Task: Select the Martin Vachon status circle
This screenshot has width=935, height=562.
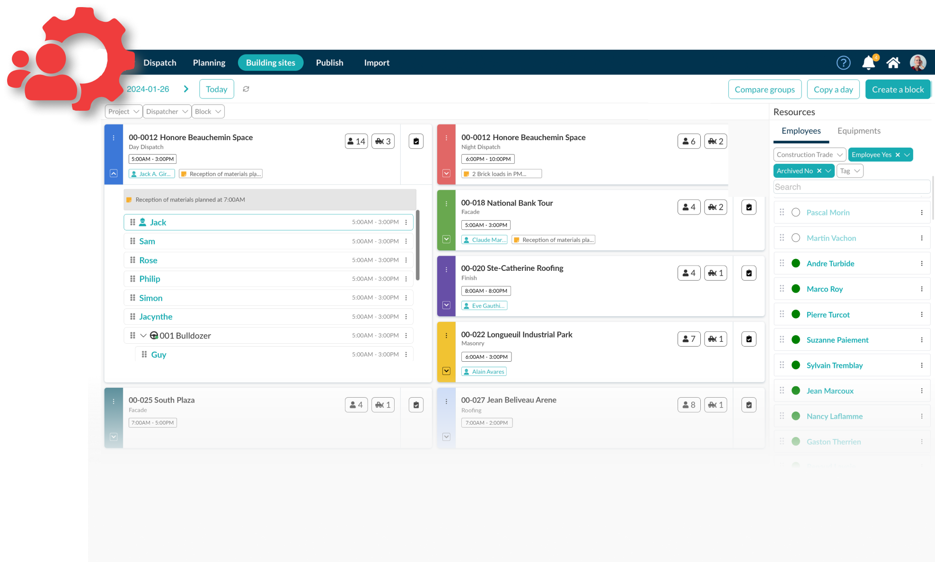Action: click(x=796, y=238)
